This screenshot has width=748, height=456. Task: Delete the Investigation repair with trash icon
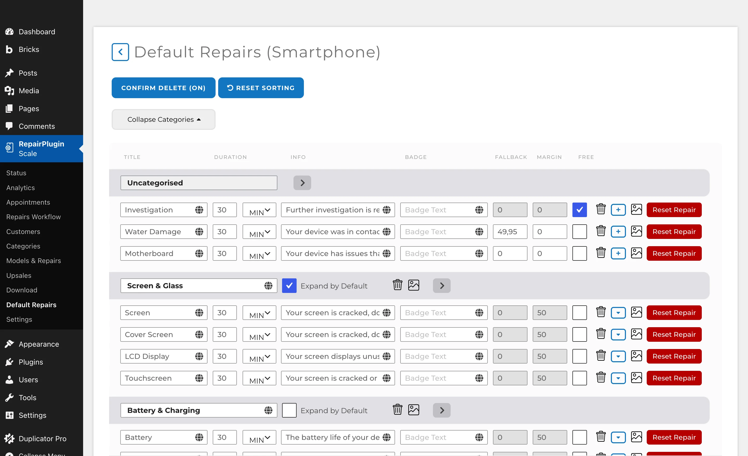click(601, 210)
